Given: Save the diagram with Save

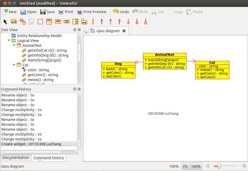Looking at the screenshot, I should [48, 12].
